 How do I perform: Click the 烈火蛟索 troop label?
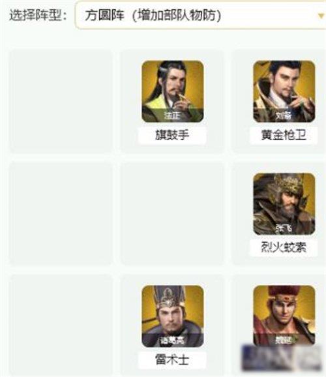point(284,248)
